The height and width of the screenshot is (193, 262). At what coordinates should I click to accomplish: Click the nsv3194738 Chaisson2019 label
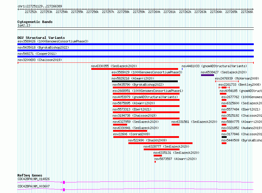[x=135, y=116]
